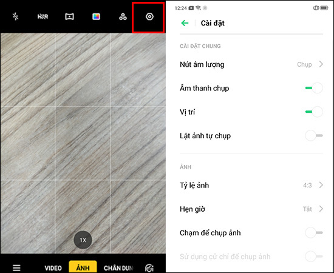Enable HDR mode icon

click(x=43, y=16)
